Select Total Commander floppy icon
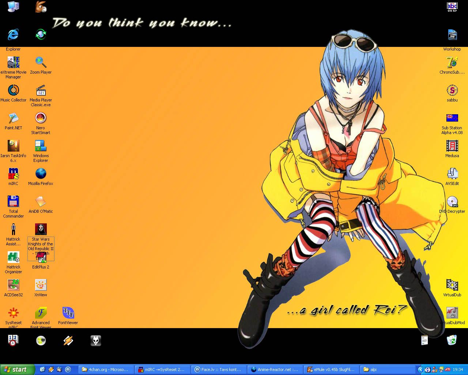468x375 pixels. pyautogui.click(x=13, y=201)
